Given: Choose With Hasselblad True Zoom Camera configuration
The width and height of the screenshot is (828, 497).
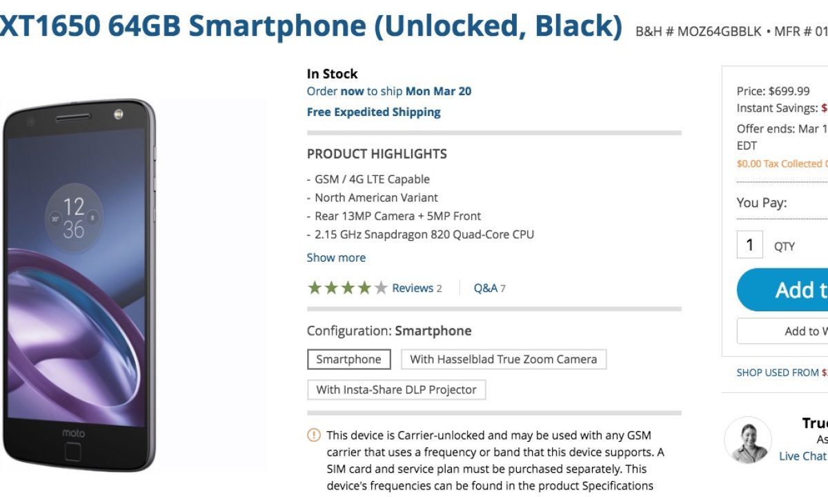Looking at the screenshot, I should point(503,359).
